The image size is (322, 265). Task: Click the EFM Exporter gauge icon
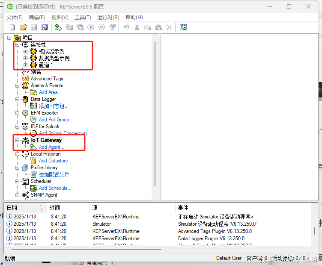[25, 113]
